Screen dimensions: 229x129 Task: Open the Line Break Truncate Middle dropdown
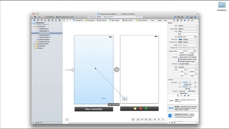(187, 64)
